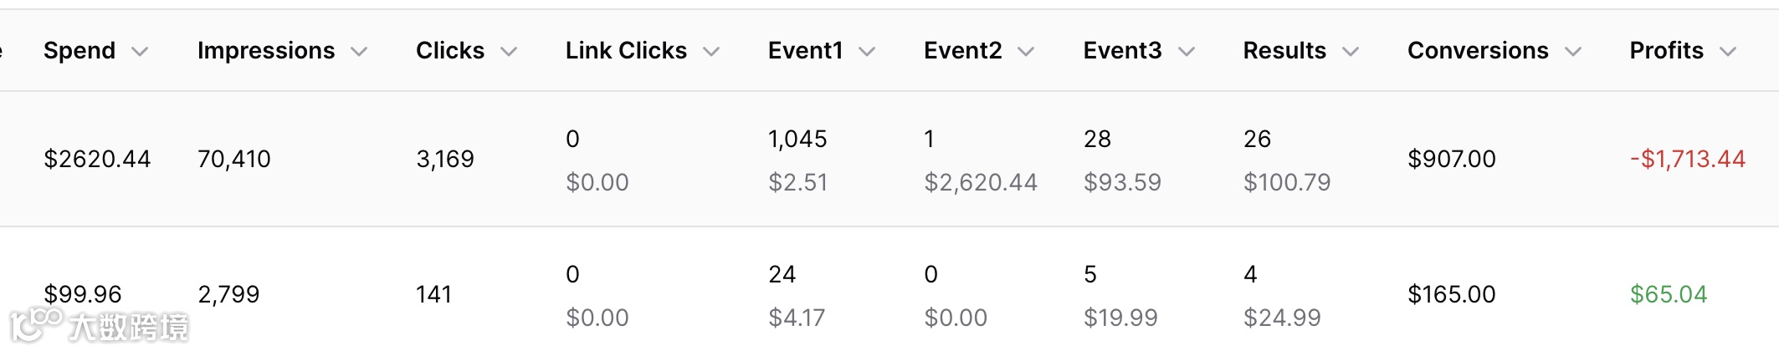
Task: Select the $2620.44 spend cell
Action: click(97, 159)
